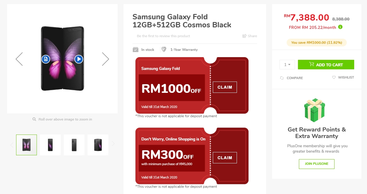The height and width of the screenshot is (194, 367).
Task: Click the green gift box icon
Action: (315, 110)
